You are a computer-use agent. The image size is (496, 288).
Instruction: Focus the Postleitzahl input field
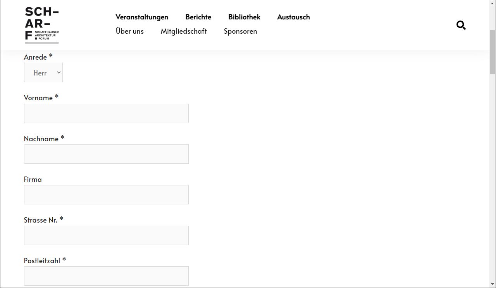tap(106, 276)
